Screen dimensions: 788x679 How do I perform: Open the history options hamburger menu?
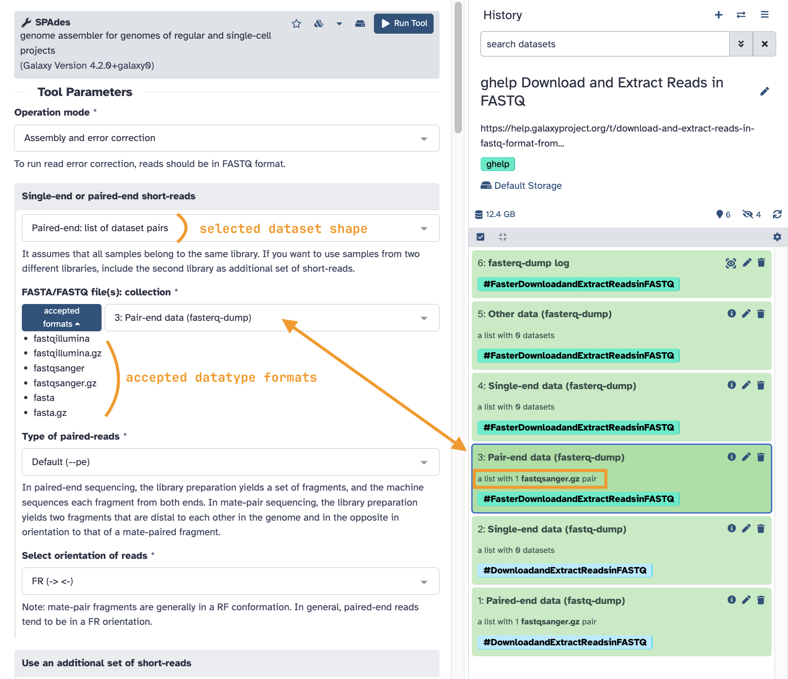tap(765, 15)
